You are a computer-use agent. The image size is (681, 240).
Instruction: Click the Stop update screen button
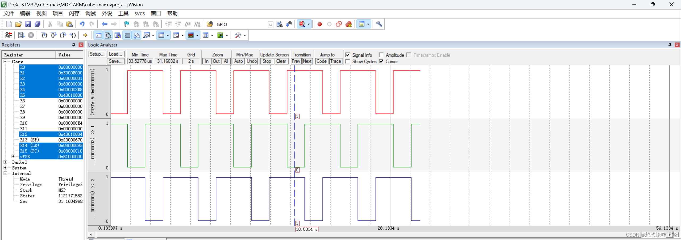pyautogui.click(x=267, y=61)
